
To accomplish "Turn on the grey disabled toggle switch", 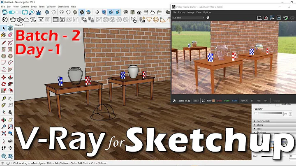I will click(x=18, y=12).
